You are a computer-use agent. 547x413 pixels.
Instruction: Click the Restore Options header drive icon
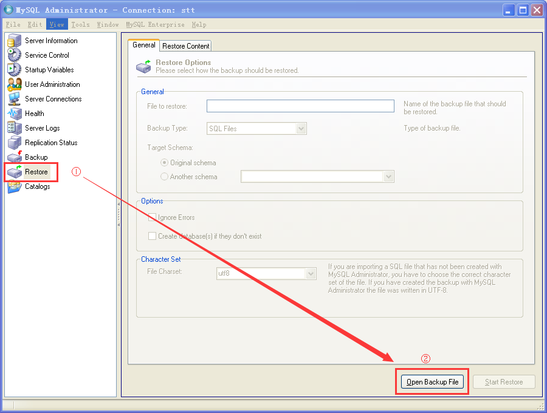(x=143, y=66)
